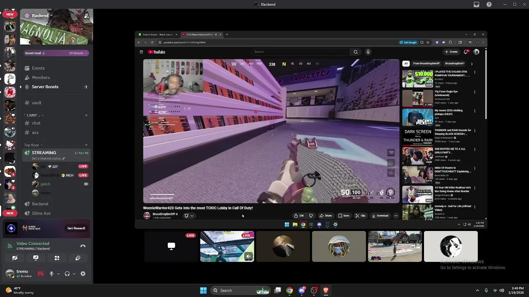The width and height of the screenshot is (529, 297).
Task: Switch to the first Chrome tab in stream
Action: [x=157, y=35]
